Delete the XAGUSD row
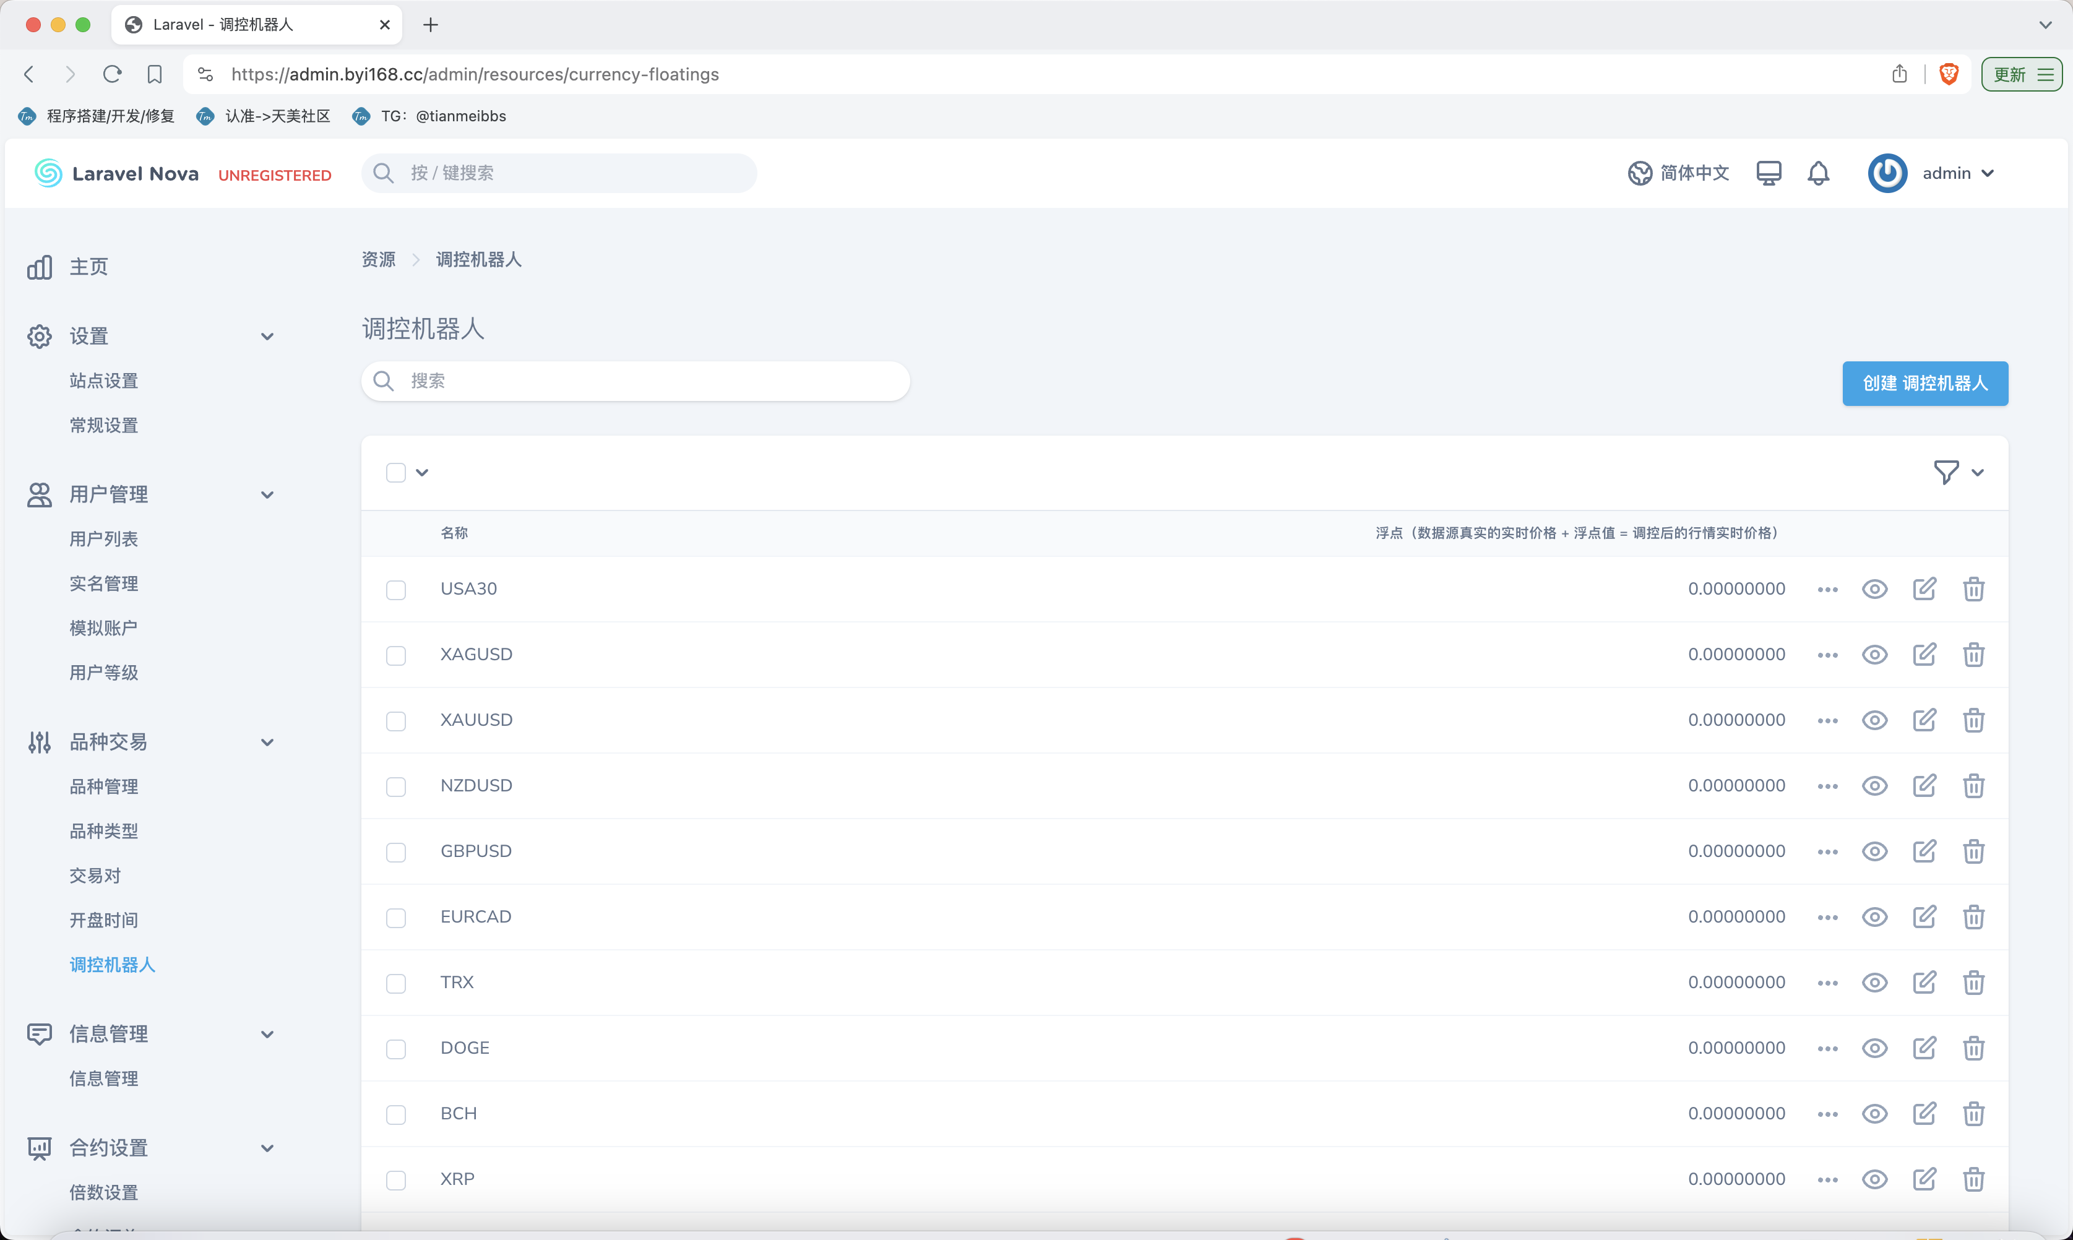Viewport: 2073px width, 1240px height. [1973, 655]
